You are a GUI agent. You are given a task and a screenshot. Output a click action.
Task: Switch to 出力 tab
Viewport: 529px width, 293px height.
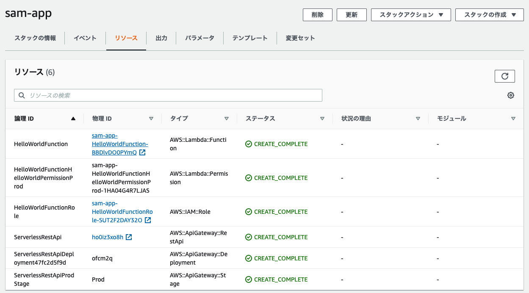click(x=161, y=38)
